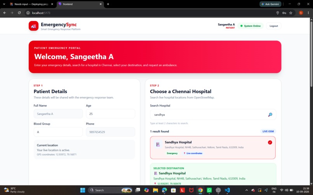313x195 pixels.
Task: Click the browser forward arrow
Action: click(x=12, y=13)
